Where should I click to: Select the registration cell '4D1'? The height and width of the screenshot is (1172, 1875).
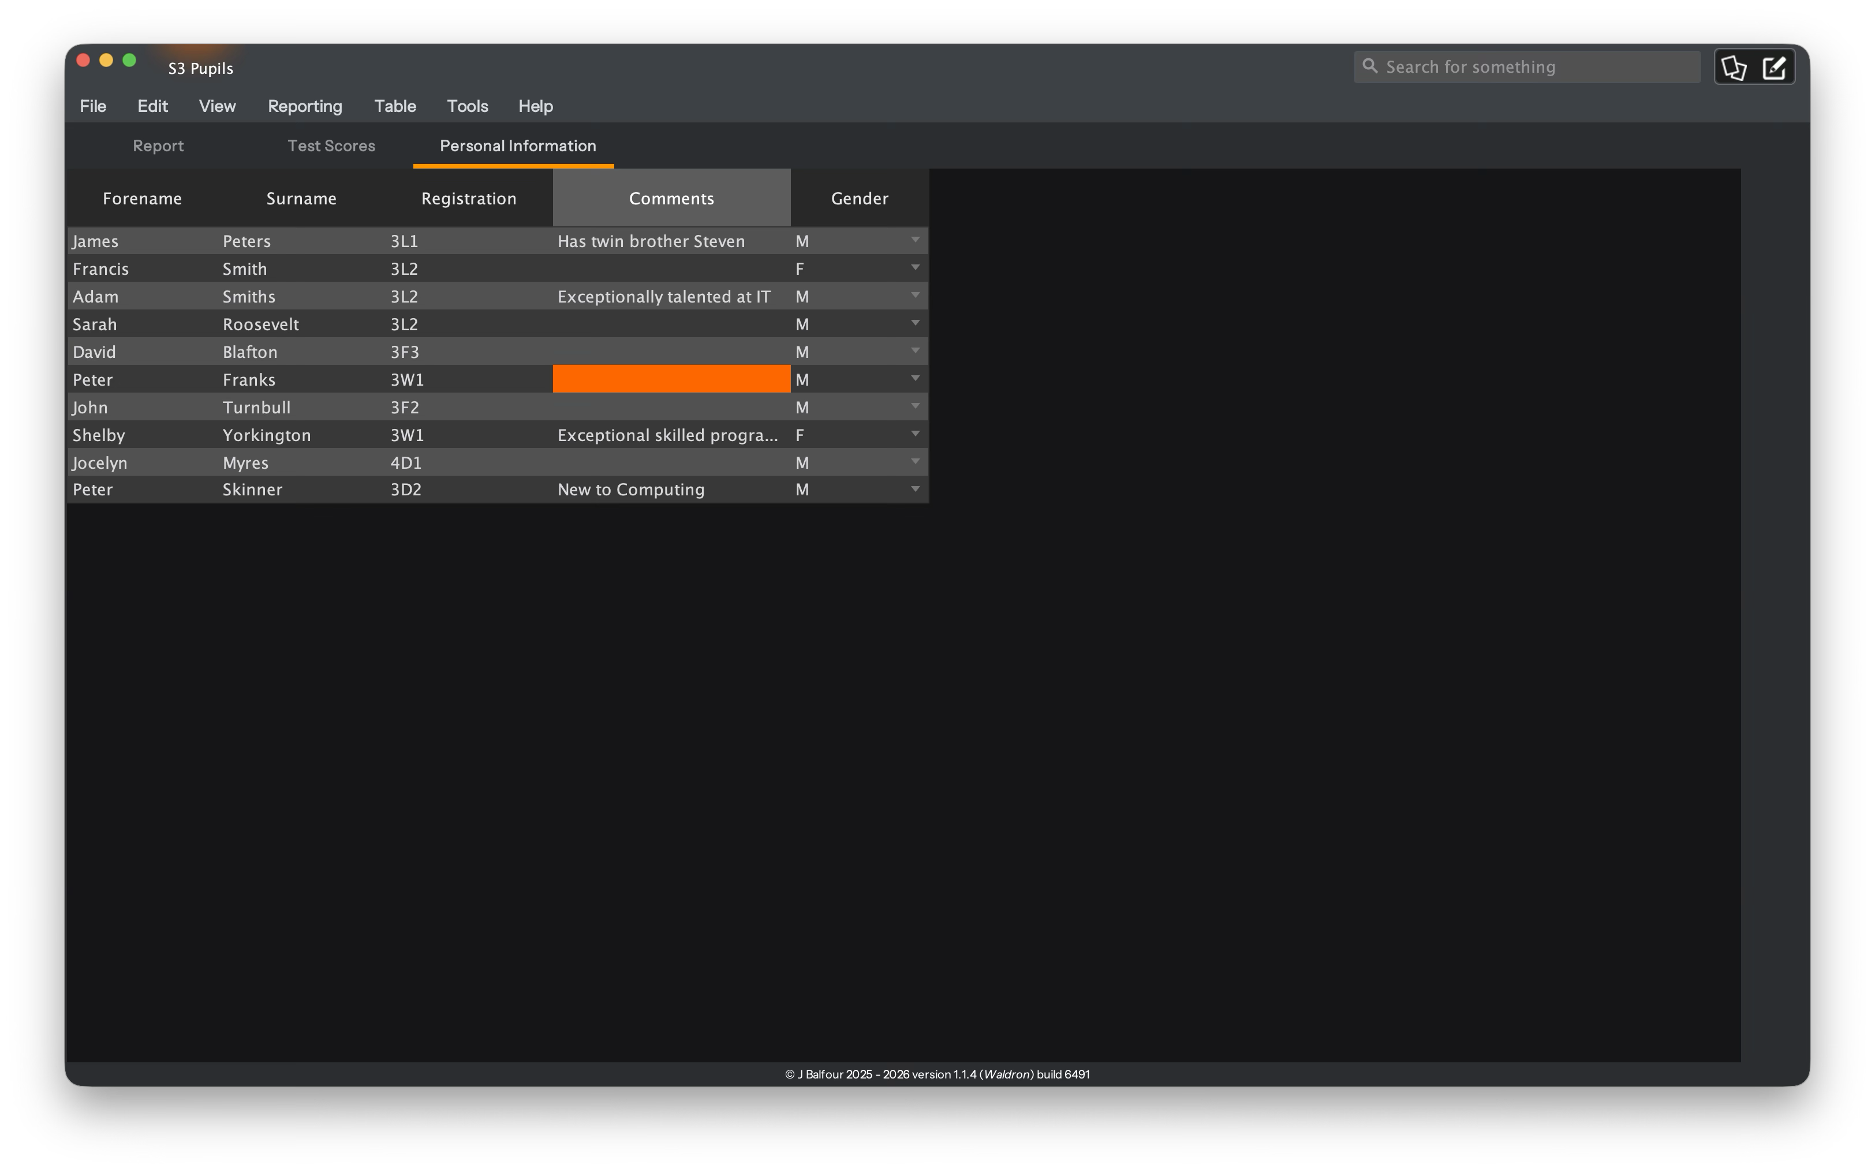click(469, 463)
